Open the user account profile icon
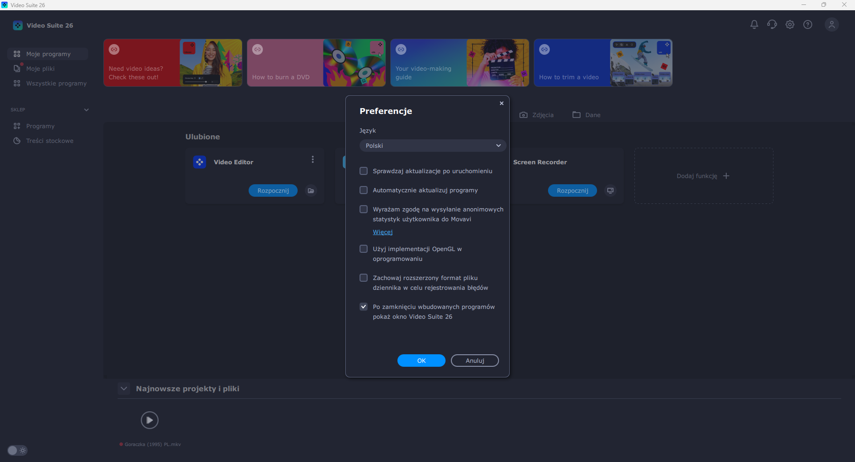This screenshot has height=462, width=855. tap(831, 24)
